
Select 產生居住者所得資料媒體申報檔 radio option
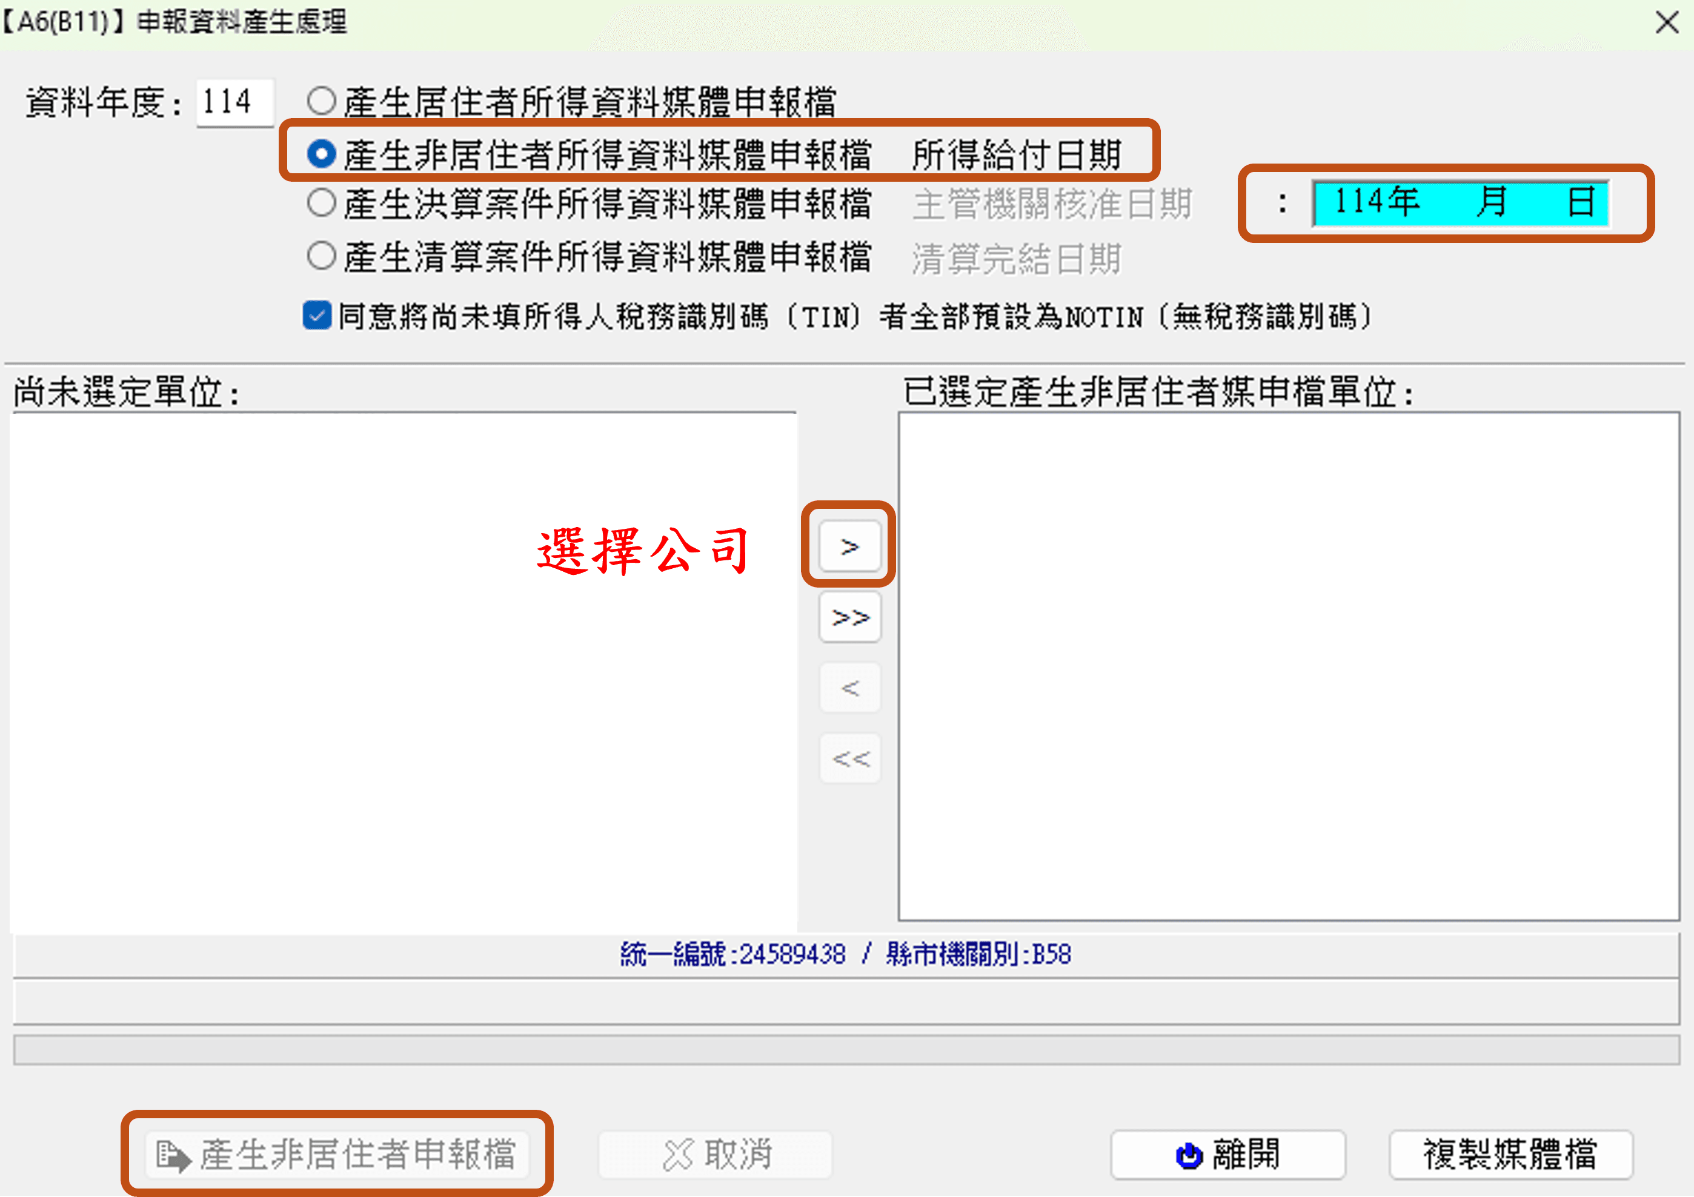pyautogui.click(x=322, y=101)
